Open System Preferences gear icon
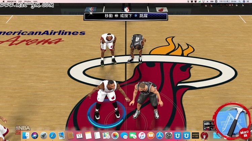The width and height of the screenshot is (252, 141). [x=169, y=136]
